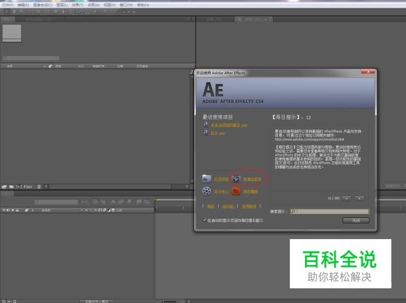Open the second recent project file
This screenshot has width=406, height=303.
(x=218, y=133)
